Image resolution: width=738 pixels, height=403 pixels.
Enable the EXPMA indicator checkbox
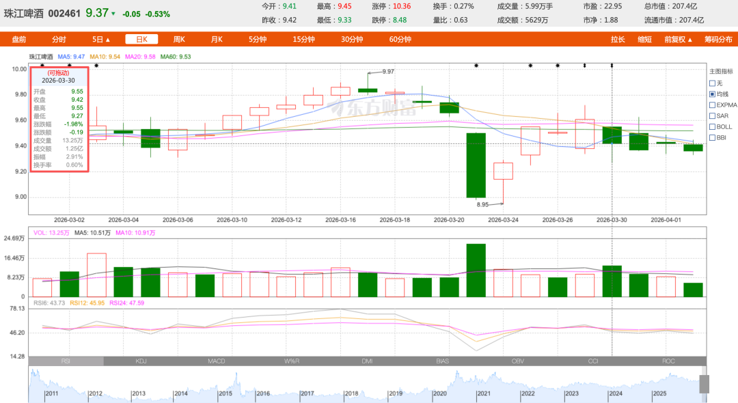[x=712, y=105]
